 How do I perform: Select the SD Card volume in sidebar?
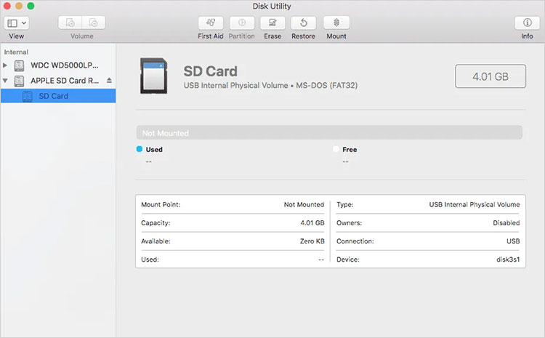click(53, 96)
